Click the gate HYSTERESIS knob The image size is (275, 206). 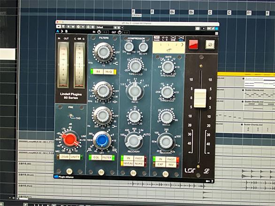click(168, 67)
